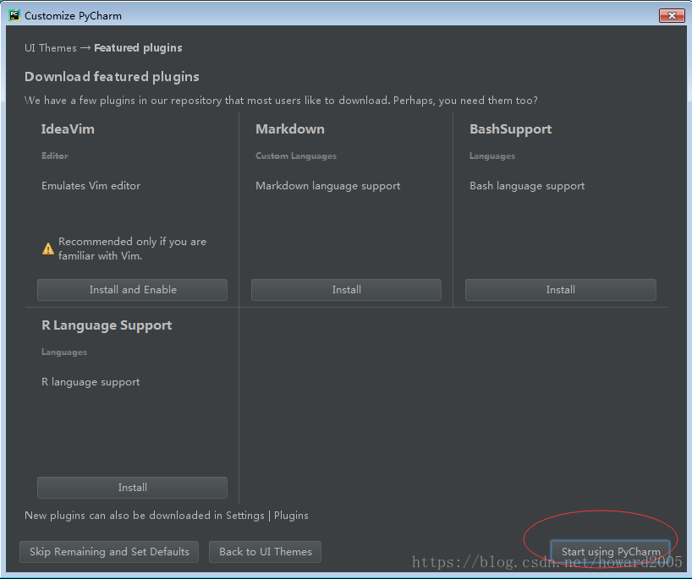692x579 pixels.
Task: Click Start using PyCharm button
Action: click(x=610, y=552)
